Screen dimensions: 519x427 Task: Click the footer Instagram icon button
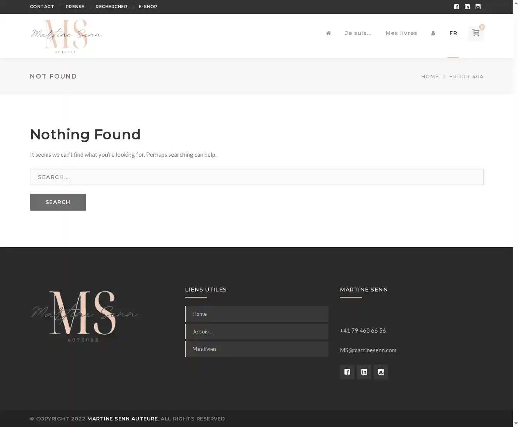381,372
